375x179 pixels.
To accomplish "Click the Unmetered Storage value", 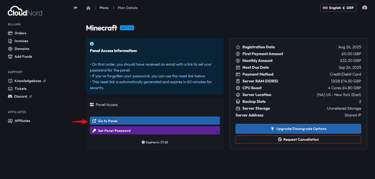I will [x=344, y=108].
